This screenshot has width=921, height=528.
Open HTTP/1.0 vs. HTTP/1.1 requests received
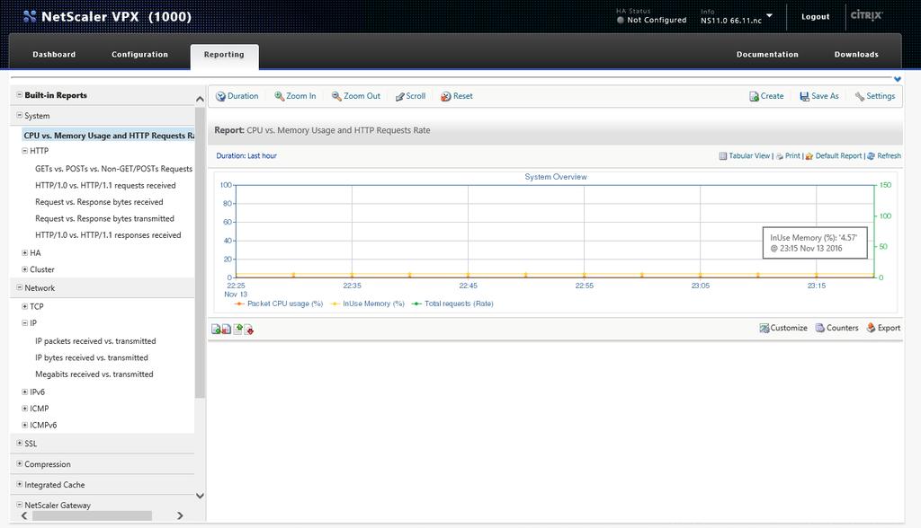105,185
